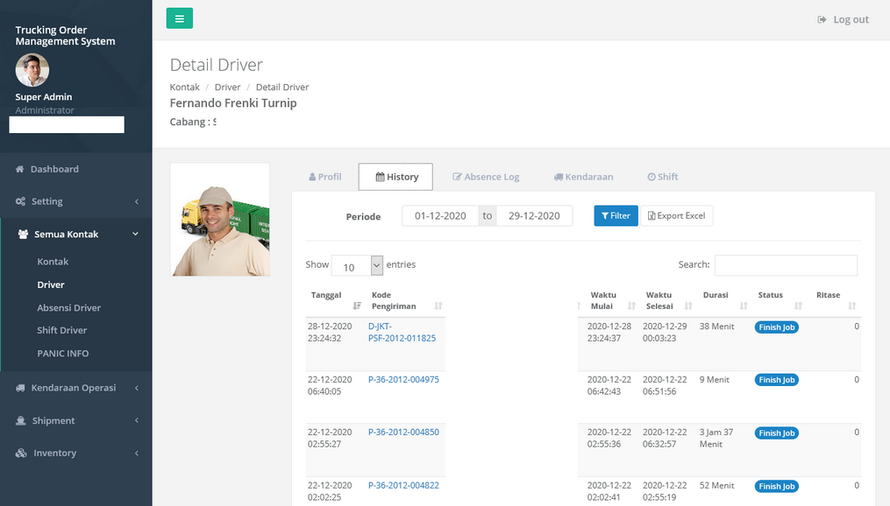Image resolution: width=890 pixels, height=506 pixels.
Task: Open the Show entries dropdown
Action: pos(357,265)
